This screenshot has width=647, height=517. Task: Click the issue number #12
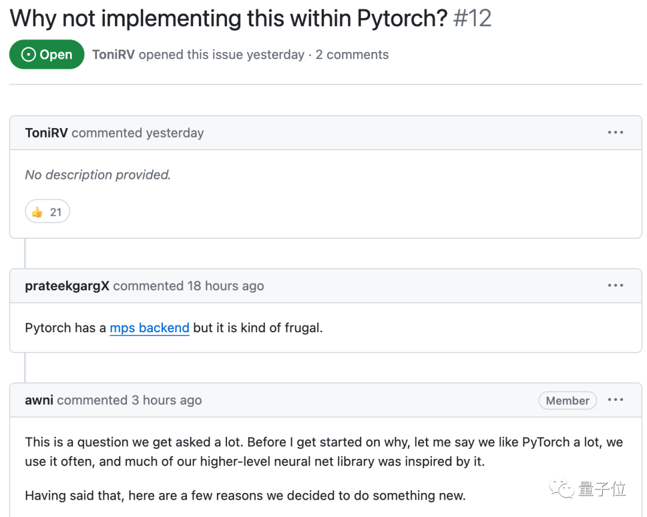click(473, 19)
